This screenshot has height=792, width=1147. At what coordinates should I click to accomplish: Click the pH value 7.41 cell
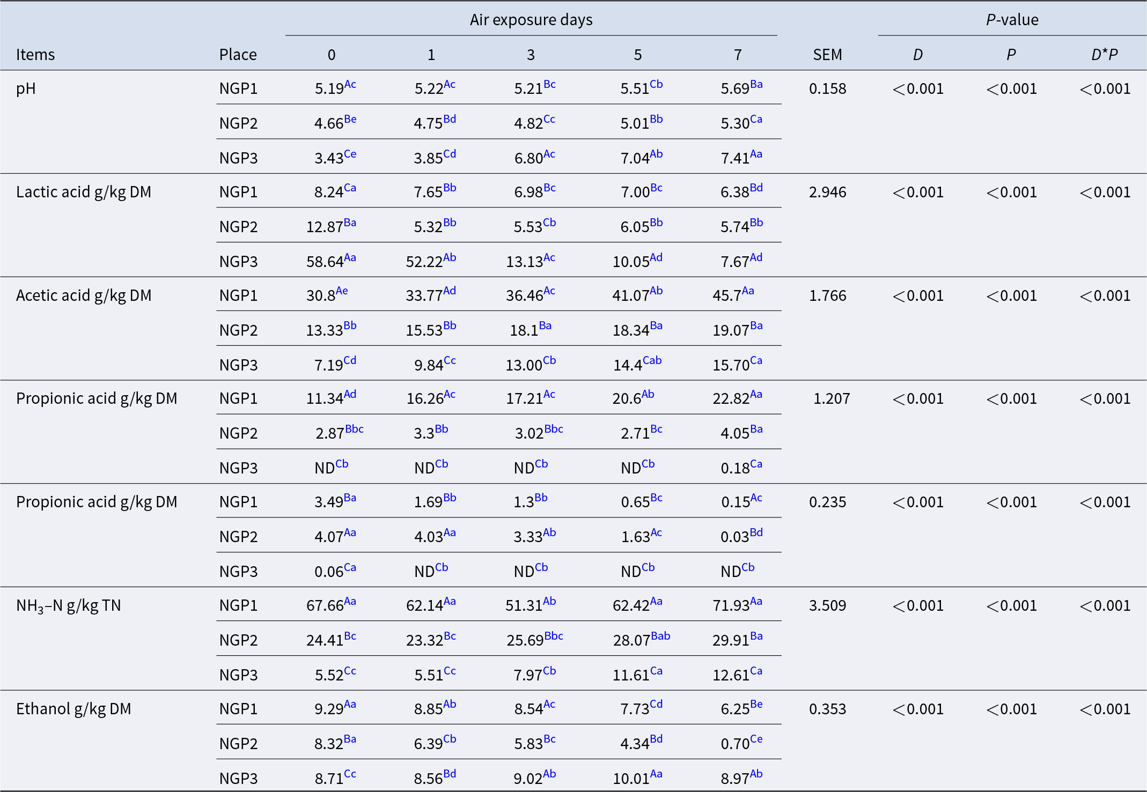[734, 158]
